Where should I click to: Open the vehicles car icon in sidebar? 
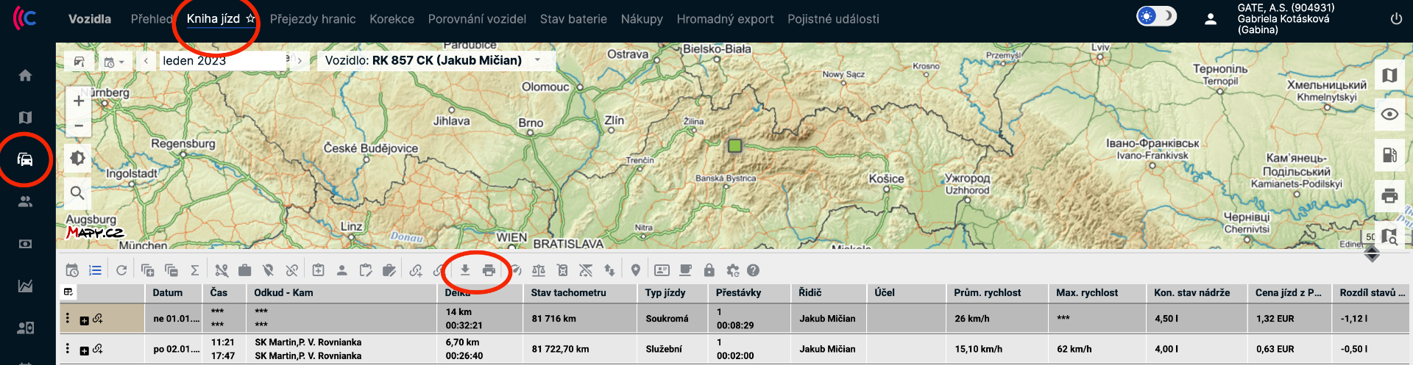coord(25,159)
